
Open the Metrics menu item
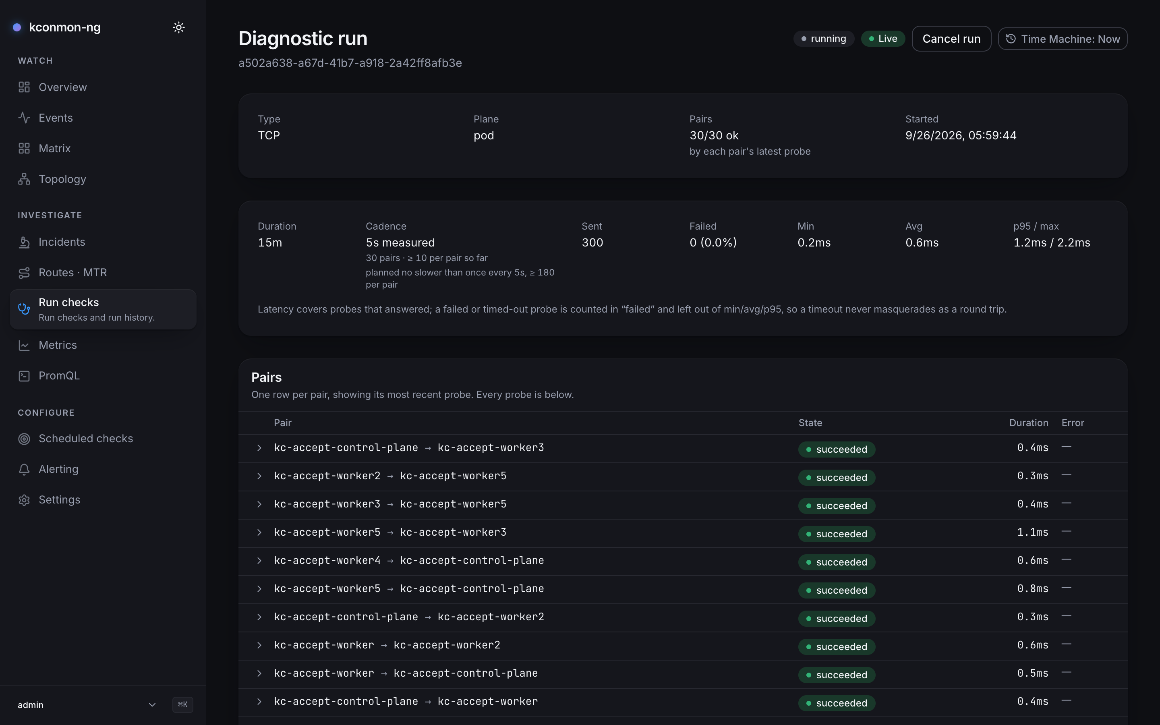point(103,345)
